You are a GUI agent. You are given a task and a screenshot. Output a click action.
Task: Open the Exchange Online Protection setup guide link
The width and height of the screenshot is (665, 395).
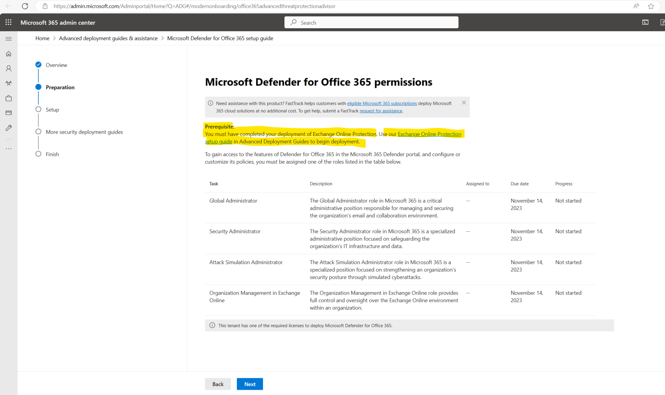429,134
